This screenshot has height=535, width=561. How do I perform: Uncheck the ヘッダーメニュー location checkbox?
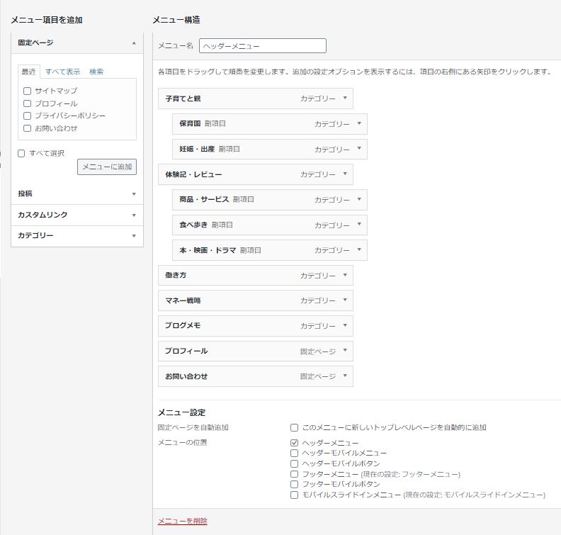coord(294,443)
